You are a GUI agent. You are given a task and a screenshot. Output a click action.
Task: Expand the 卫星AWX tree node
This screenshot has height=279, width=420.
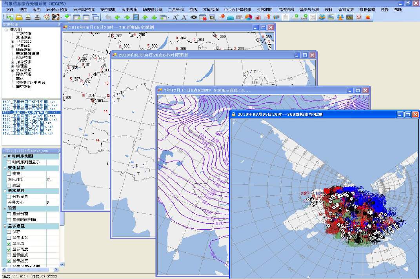(x=12, y=46)
